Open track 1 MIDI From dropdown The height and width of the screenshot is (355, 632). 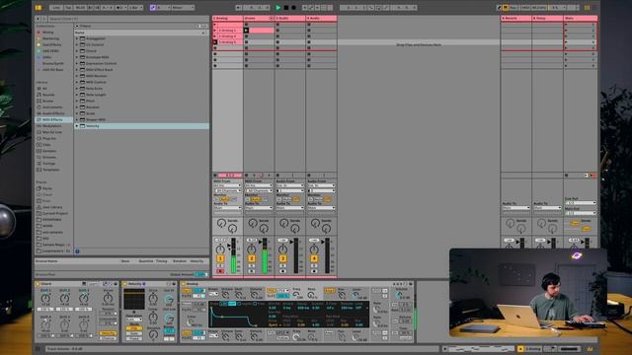pyautogui.click(x=227, y=185)
